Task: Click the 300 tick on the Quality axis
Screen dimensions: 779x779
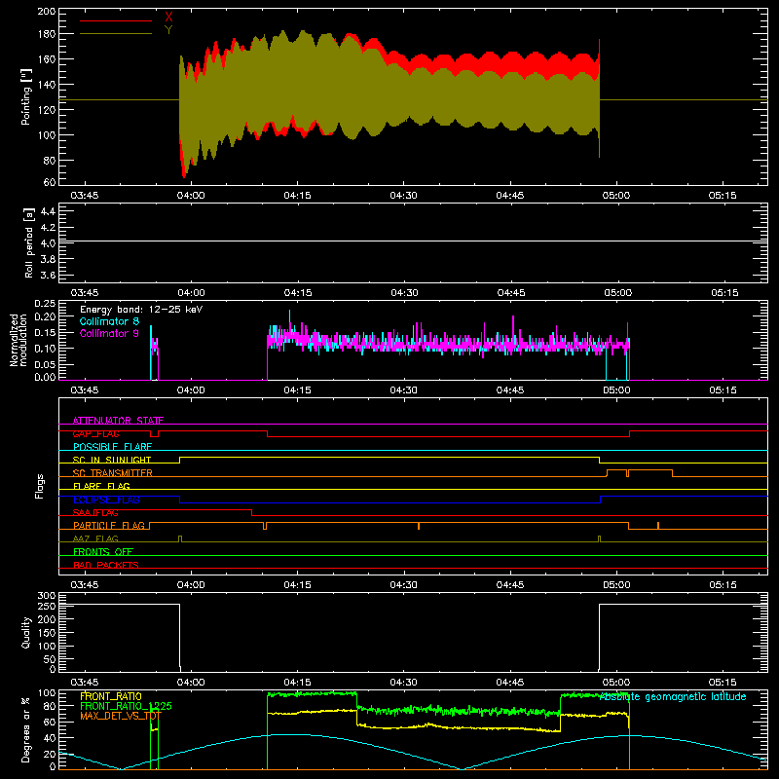Action: [x=47, y=596]
